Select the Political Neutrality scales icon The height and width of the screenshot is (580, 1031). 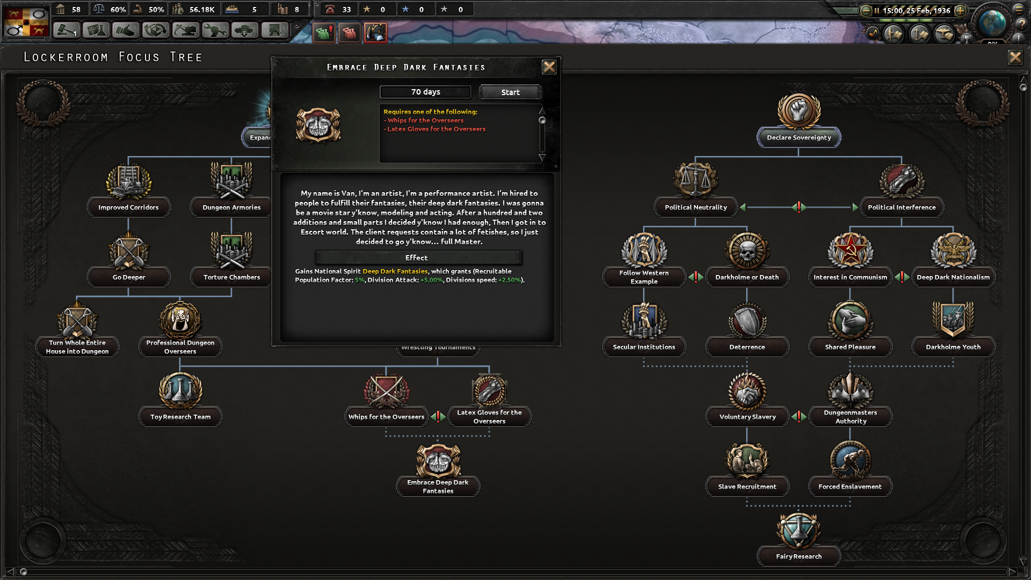(695, 180)
